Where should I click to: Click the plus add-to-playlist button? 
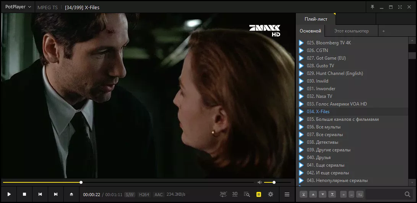point(344,195)
